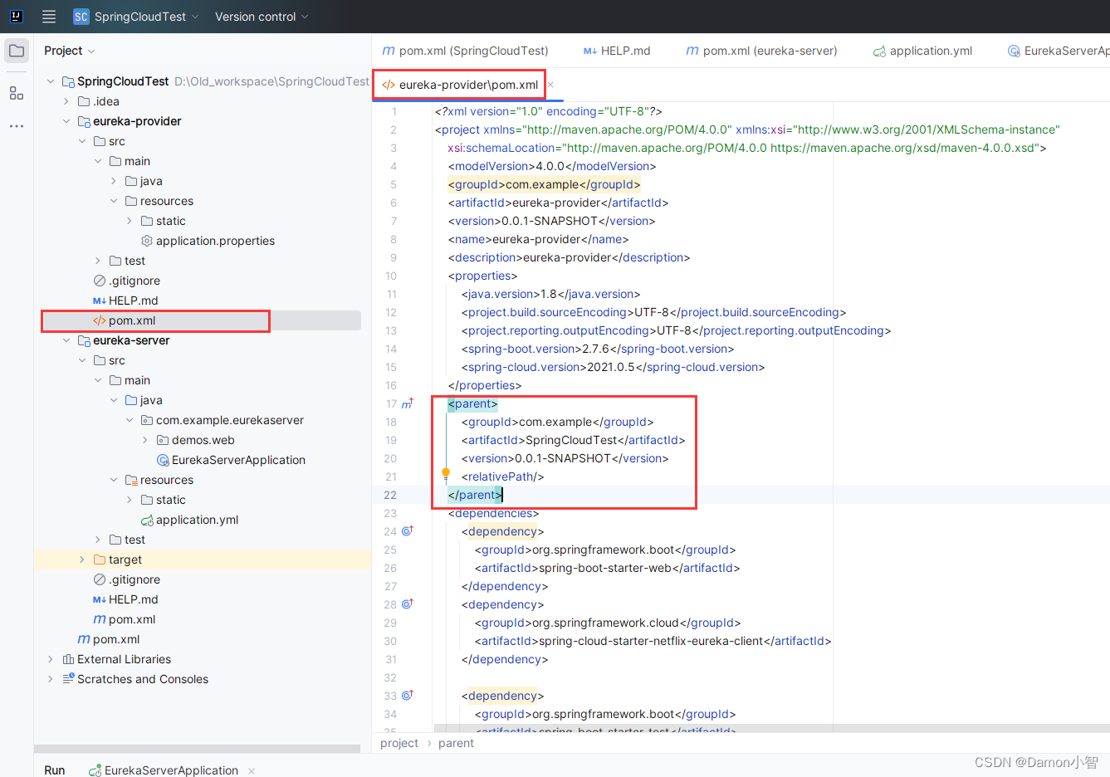Switch to application.yml editor tab
The width and height of the screenshot is (1110, 777).
922,51
